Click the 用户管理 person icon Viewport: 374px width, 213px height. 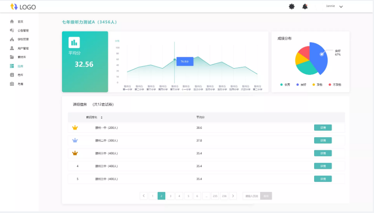[x=12, y=48]
